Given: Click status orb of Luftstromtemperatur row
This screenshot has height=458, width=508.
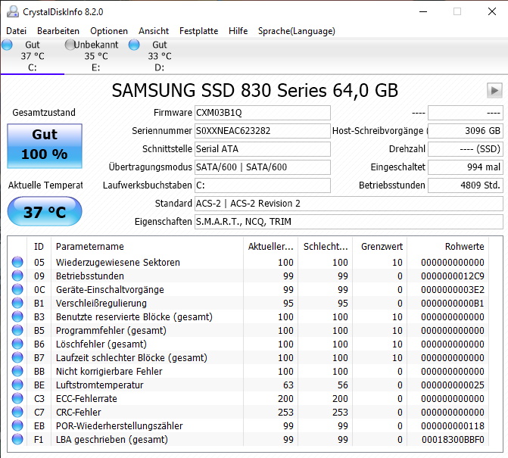Looking at the screenshot, I should coord(17,385).
